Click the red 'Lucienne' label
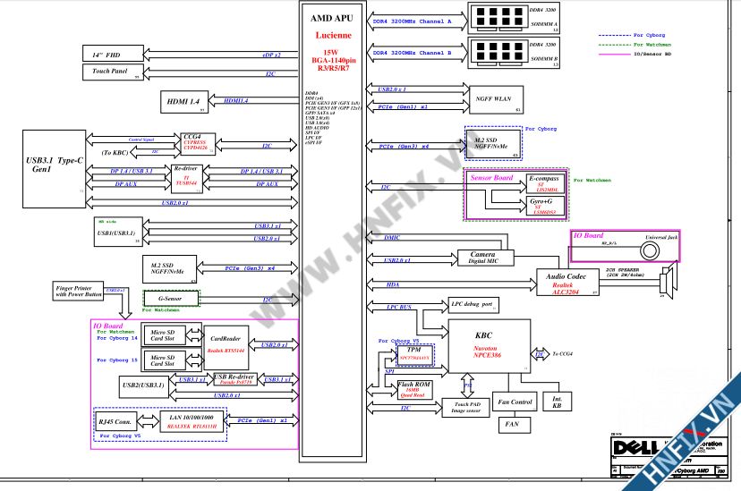The height and width of the screenshot is (491, 741). pos(333,36)
